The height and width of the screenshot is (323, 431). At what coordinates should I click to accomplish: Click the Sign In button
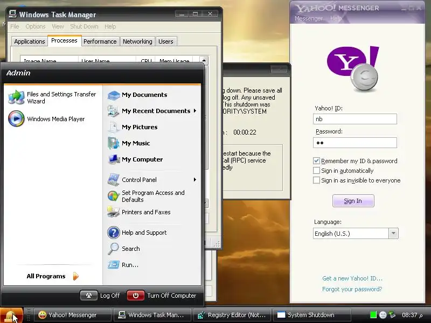point(353,201)
